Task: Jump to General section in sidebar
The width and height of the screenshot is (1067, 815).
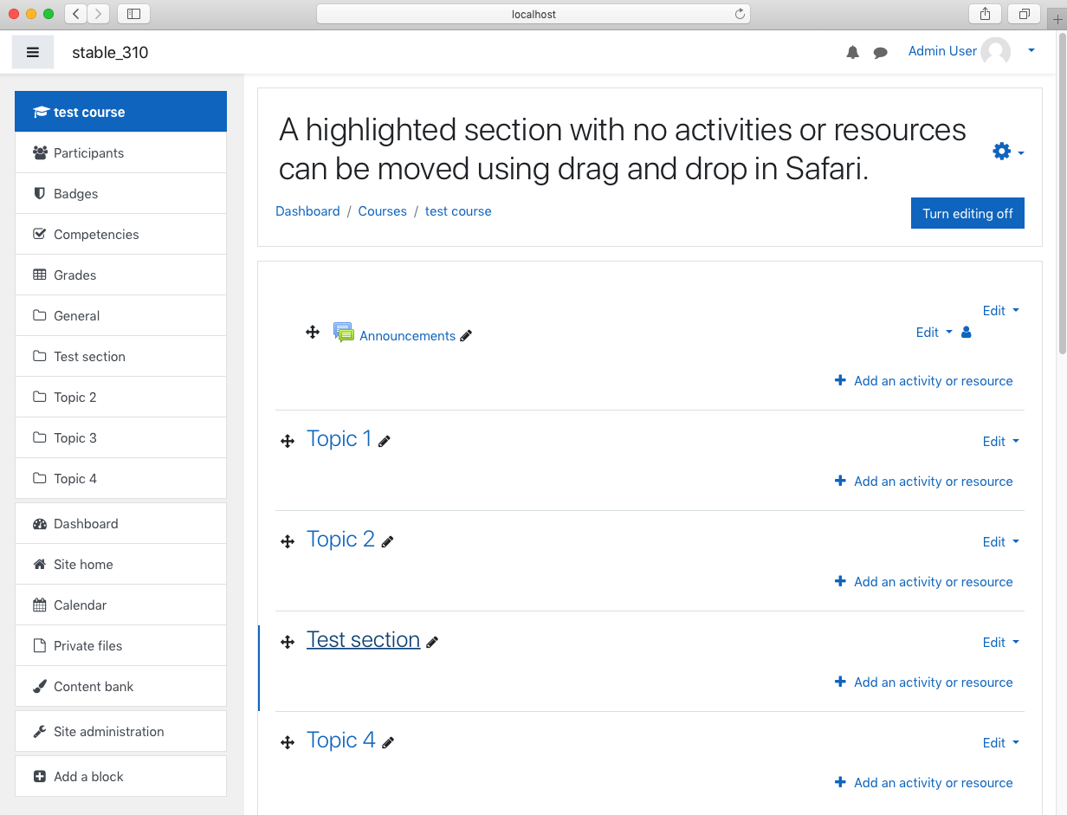Action: pyautogui.click(x=120, y=316)
